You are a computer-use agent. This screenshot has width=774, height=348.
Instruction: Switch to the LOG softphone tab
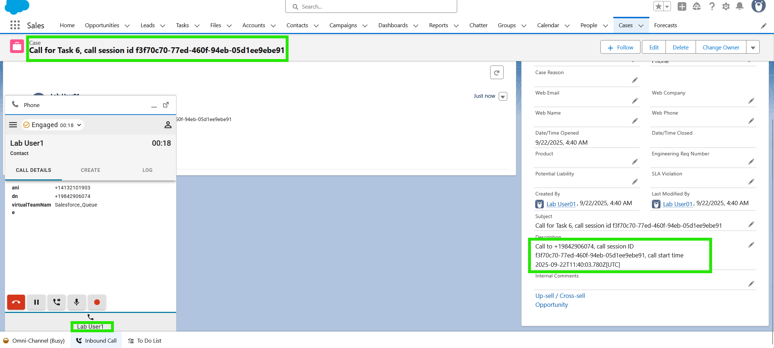pyautogui.click(x=147, y=170)
